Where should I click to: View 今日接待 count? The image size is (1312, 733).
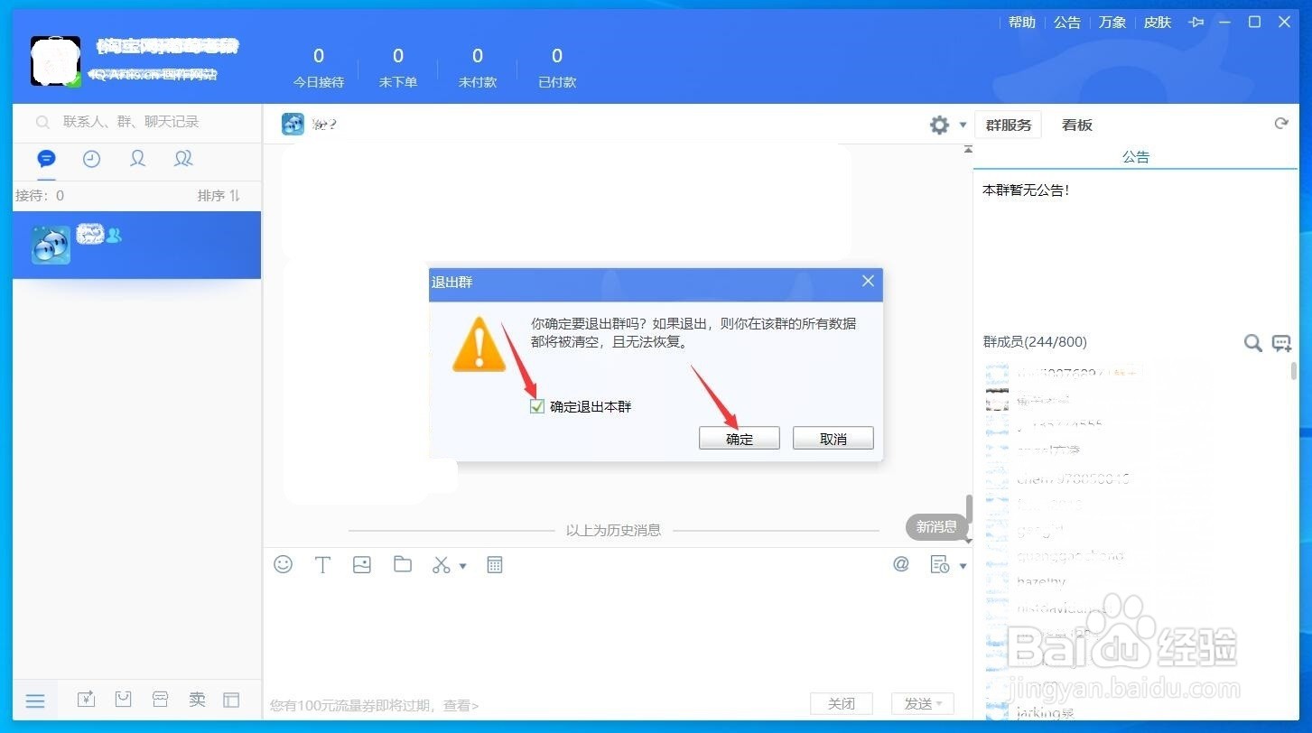[319, 69]
